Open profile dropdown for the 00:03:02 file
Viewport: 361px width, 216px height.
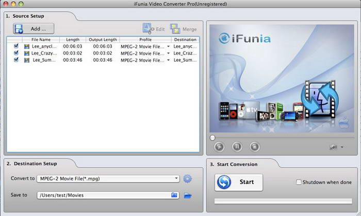[x=168, y=53]
